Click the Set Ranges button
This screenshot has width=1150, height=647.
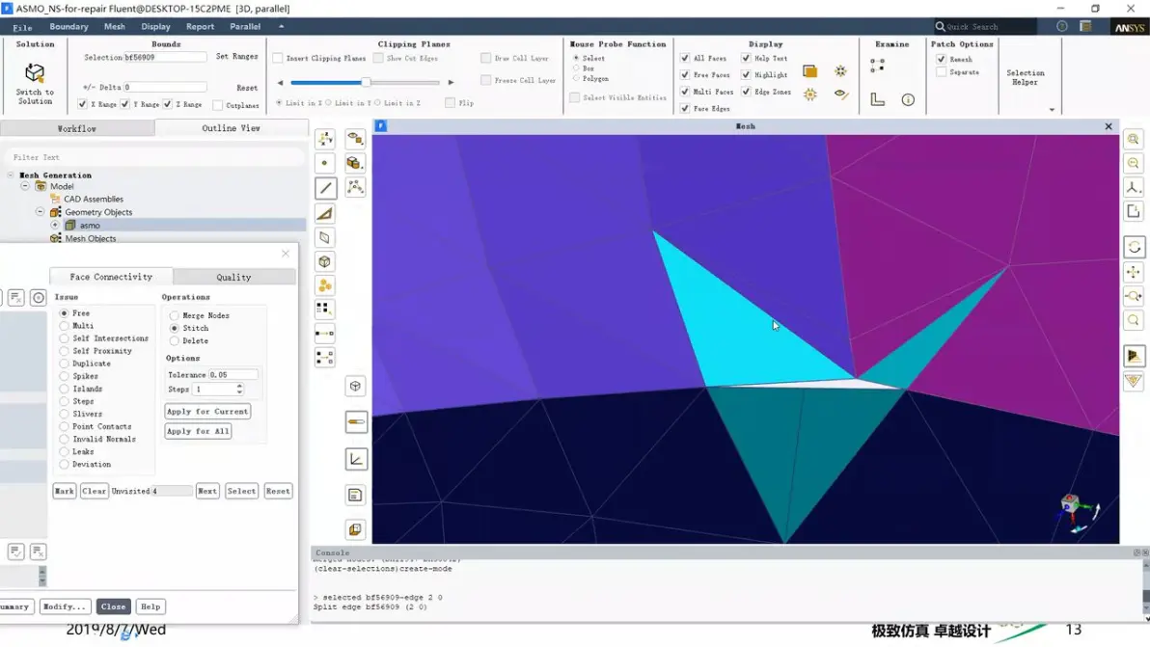click(236, 57)
